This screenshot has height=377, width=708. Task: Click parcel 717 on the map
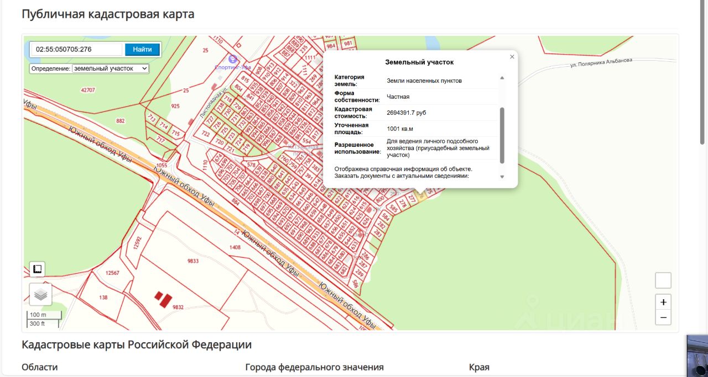pyautogui.click(x=161, y=140)
